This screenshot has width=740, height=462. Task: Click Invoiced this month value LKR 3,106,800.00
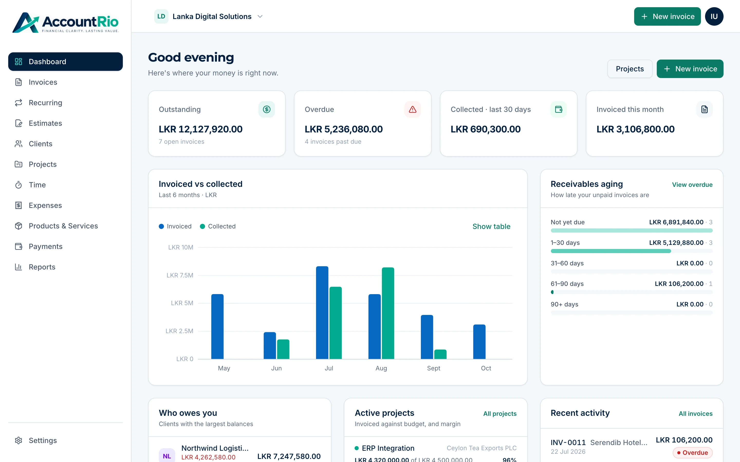[635, 129]
